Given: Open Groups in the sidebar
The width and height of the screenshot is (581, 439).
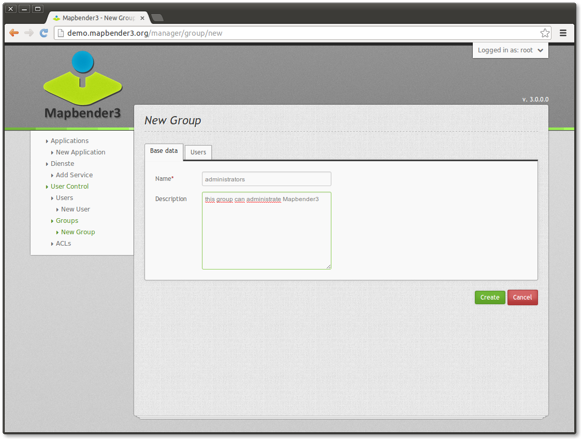Looking at the screenshot, I should click(67, 221).
